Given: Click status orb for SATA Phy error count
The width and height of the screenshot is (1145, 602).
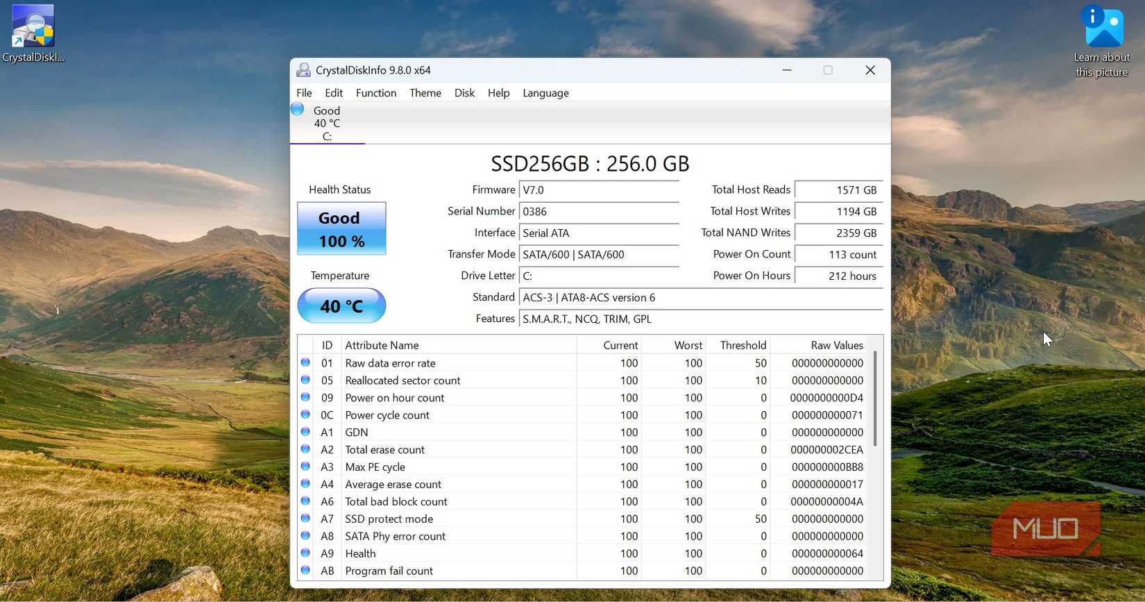Looking at the screenshot, I should 305,536.
